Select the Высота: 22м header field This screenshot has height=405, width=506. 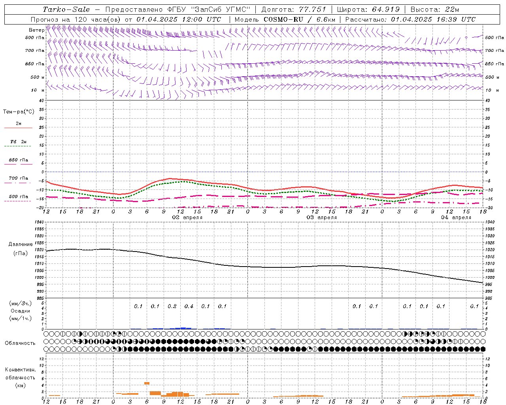[434, 9]
